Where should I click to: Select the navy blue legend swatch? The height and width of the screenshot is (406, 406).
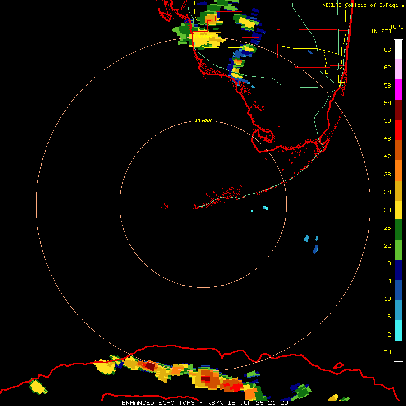pyautogui.click(x=398, y=270)
